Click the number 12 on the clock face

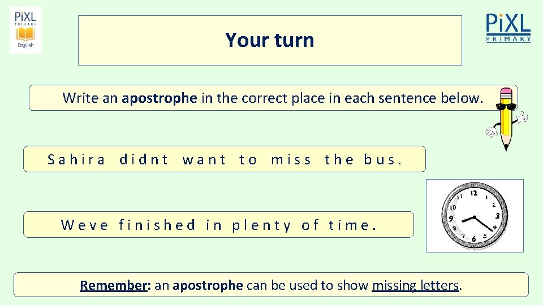[474, 193]
